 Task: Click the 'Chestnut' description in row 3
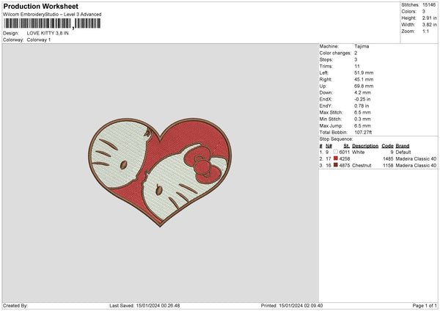(x=362, y=165)
